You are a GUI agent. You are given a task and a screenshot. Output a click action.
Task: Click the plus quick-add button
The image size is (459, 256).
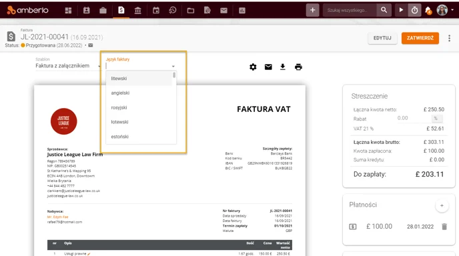(x=313, y=10)
